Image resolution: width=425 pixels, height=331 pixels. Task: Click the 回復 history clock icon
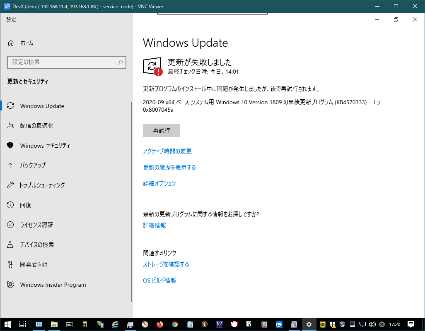[10, 205]
